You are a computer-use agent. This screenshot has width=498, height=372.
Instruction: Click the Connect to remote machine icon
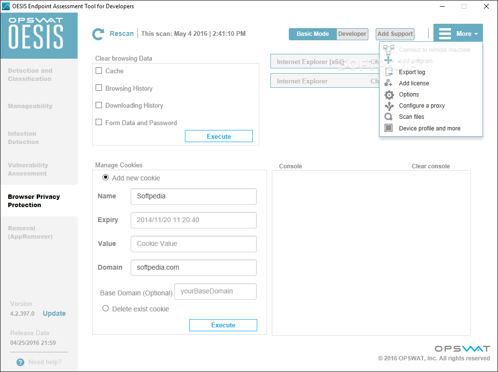pyautogui.click(x=388, y=50)
